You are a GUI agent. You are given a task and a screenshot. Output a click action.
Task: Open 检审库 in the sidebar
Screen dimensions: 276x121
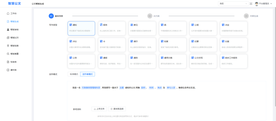pyautogui.click(x=12, y=62)
